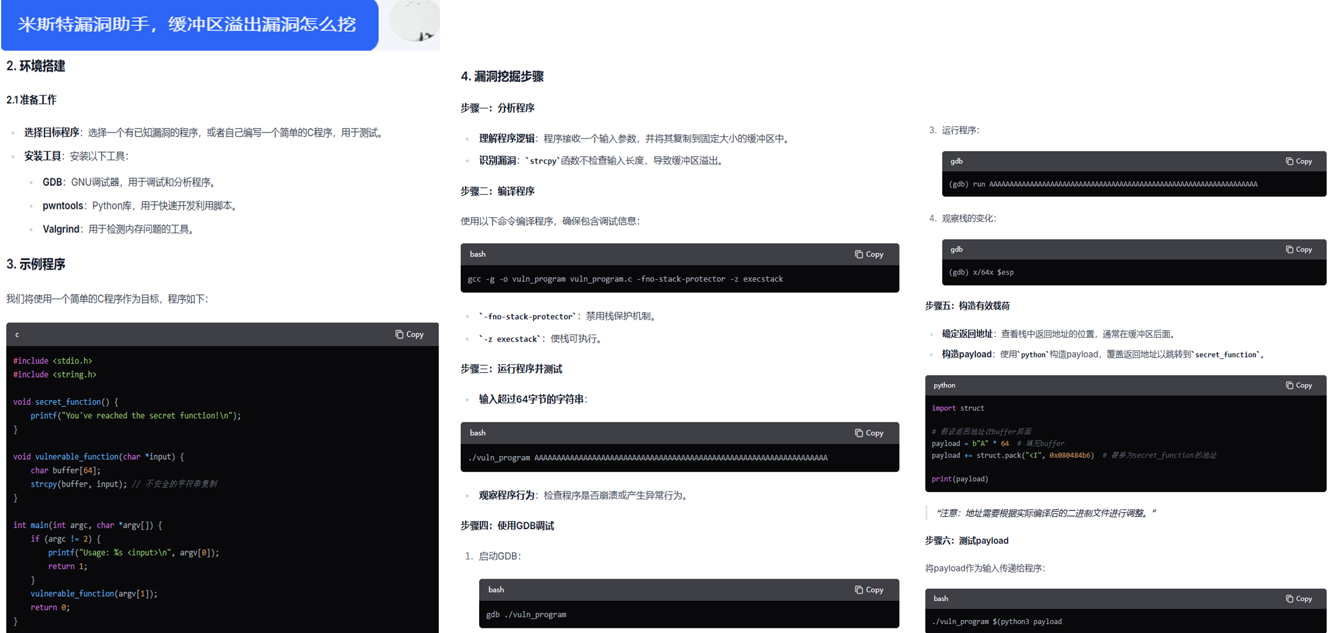Copy the python struct payload script
Image resolution: width=1333 pixels, height=633 pixels.
(1298, 385)
